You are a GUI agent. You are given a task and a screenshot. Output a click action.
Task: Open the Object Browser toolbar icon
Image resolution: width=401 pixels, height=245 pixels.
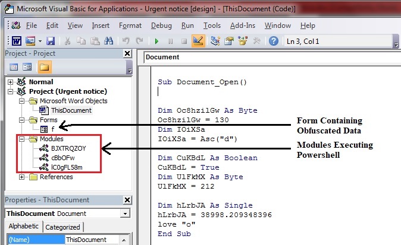click(x=243, y=41)
